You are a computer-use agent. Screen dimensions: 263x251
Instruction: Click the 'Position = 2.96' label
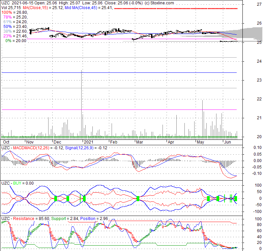(x=94, y=219)
